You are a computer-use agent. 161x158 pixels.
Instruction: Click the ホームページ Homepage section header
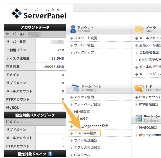pos(99,88)
